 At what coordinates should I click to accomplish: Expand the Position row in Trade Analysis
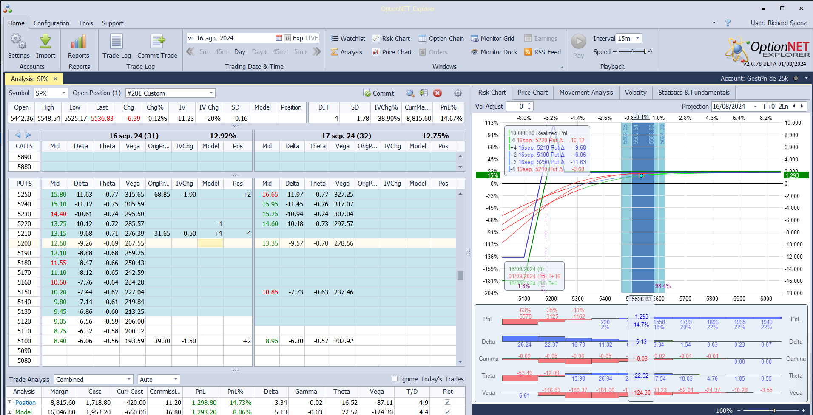pyautogui.click(x=9, y=402)
